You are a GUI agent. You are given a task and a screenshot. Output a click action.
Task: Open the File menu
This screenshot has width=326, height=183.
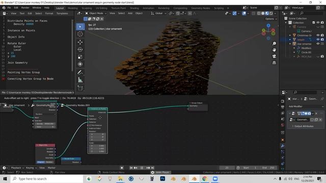[x=9, y=8]
